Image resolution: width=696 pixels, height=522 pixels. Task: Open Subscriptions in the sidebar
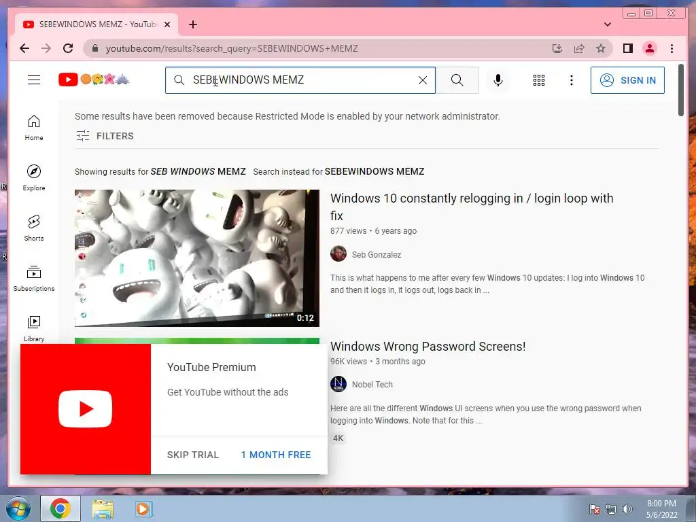(34, 278)
